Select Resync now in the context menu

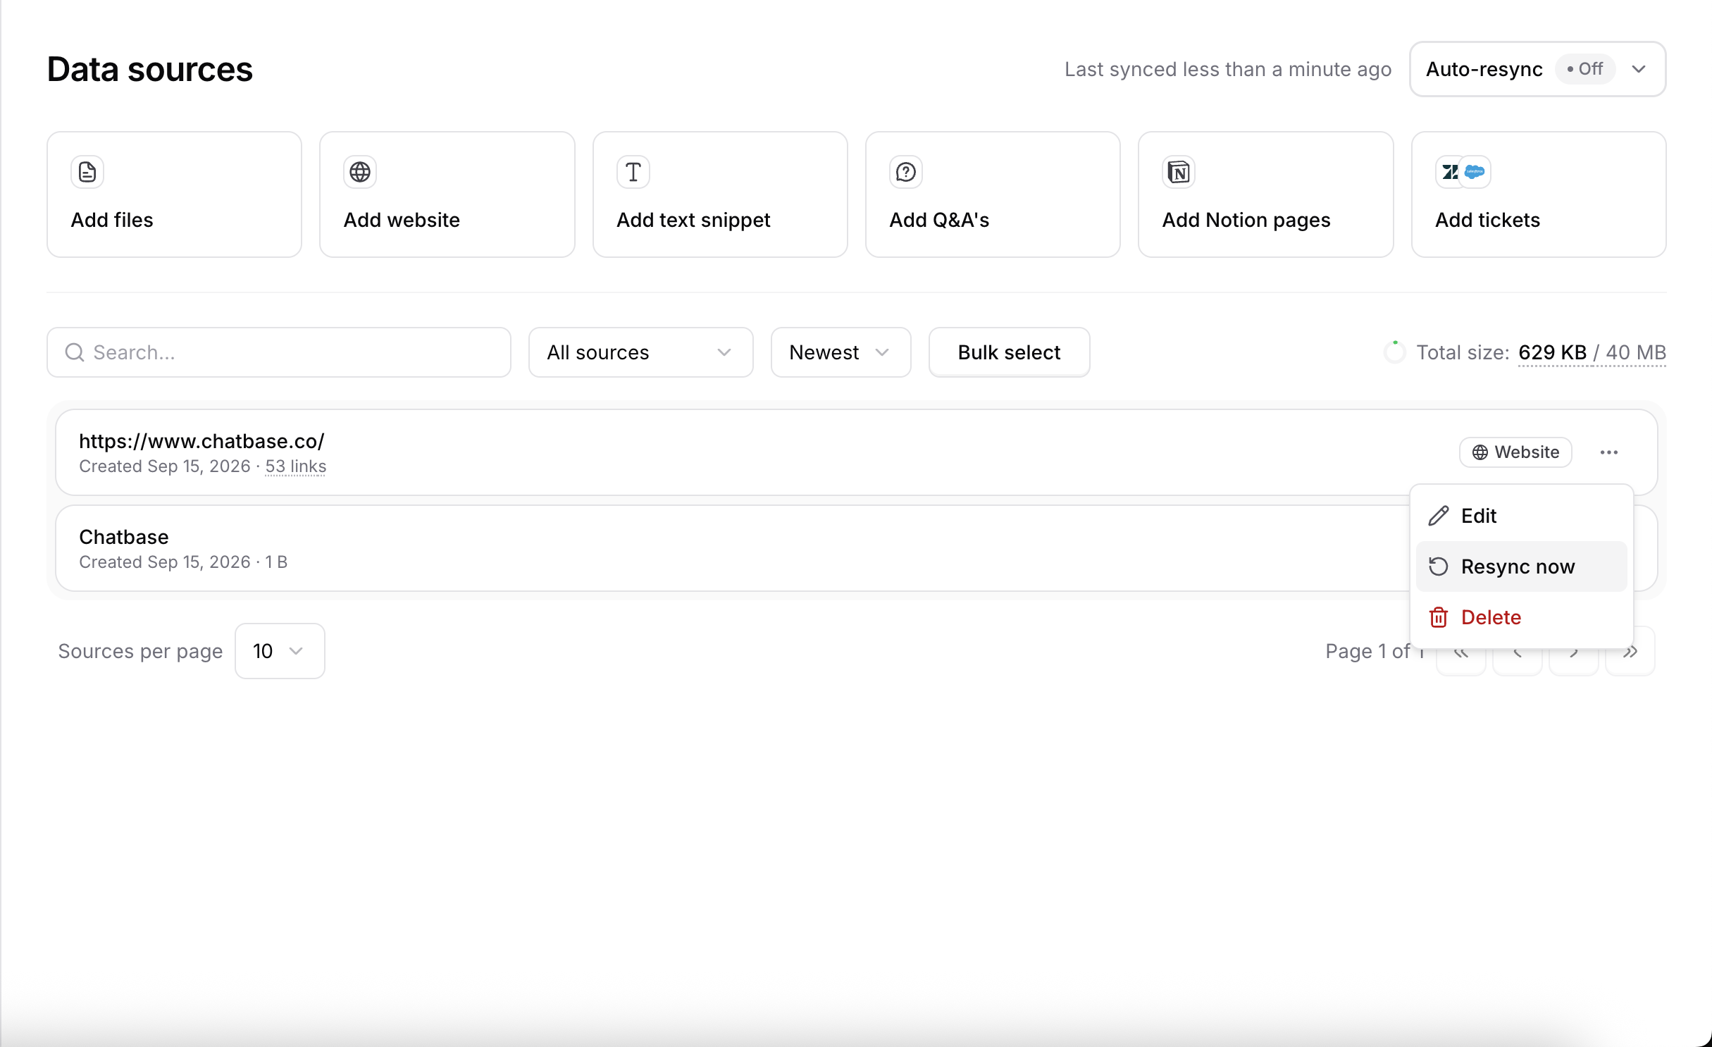click(x=1522, y=566)
